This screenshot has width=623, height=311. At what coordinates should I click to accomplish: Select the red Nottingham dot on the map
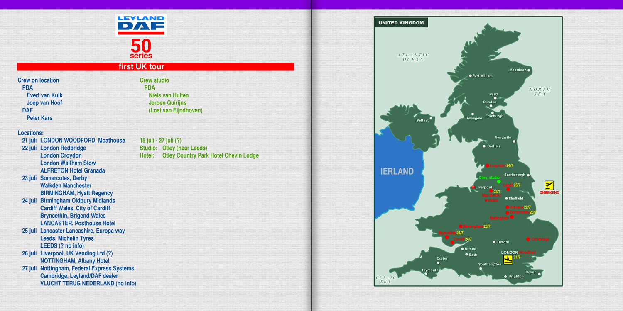[512, 217]
